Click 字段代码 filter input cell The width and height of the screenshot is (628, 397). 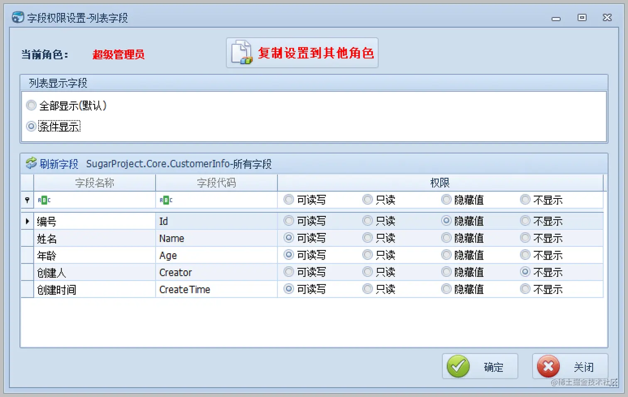[x=216, y=200]
